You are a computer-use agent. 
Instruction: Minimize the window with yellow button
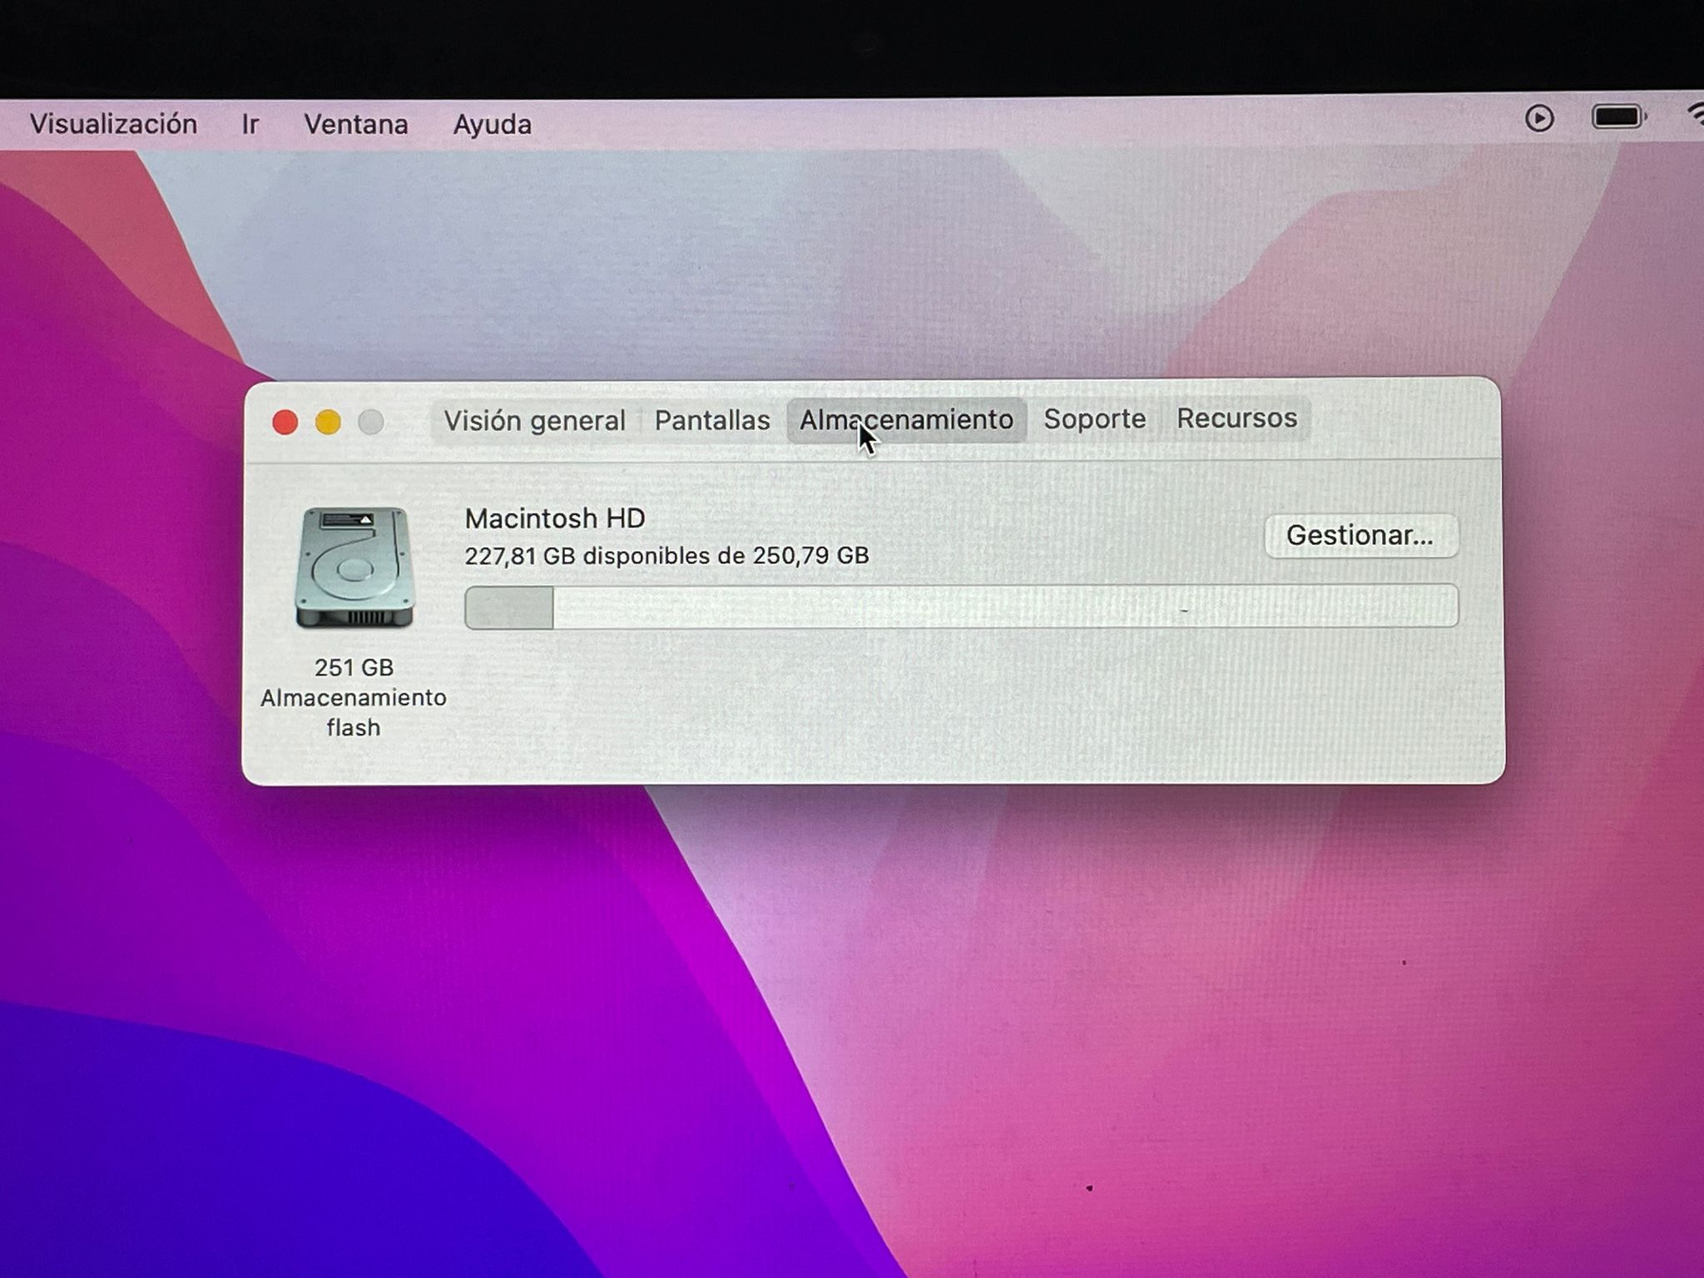click(328, 423)
